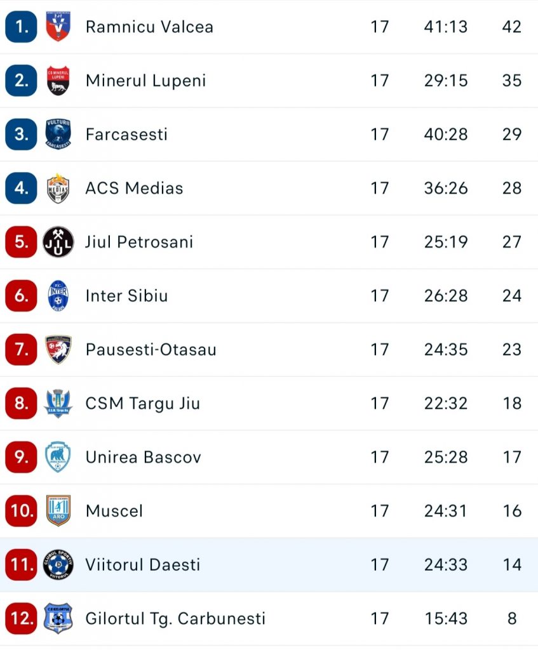Image resolution: width=538 pixels, height=650 pixels.
Task: Select the Pausesti-Otasau horse crest
Action: pos(58,350)
